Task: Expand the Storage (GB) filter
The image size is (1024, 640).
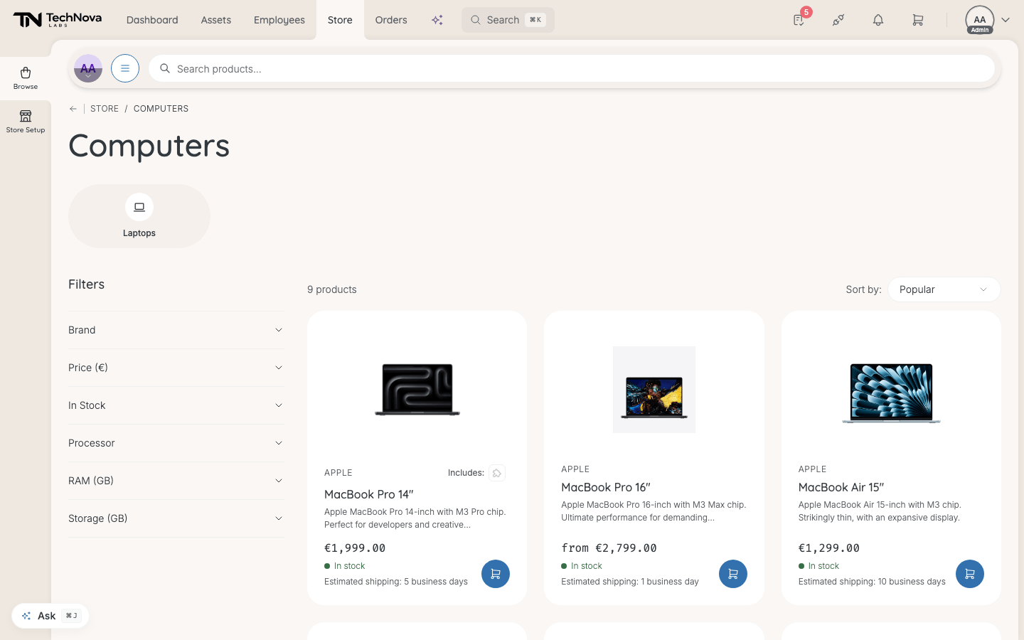Action: 176,518
